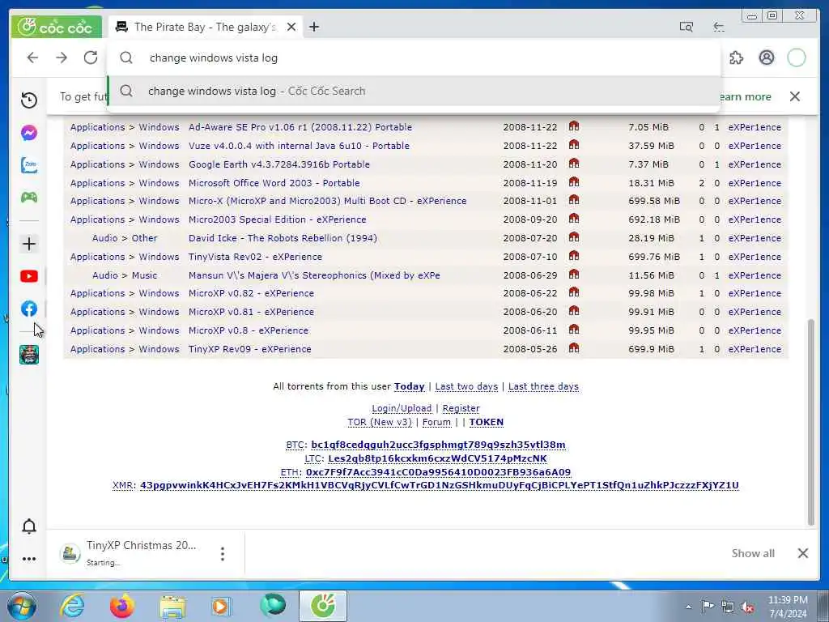829x622 pixels.
Task: Open the Login/Upload link
Action: click(402, 408)
